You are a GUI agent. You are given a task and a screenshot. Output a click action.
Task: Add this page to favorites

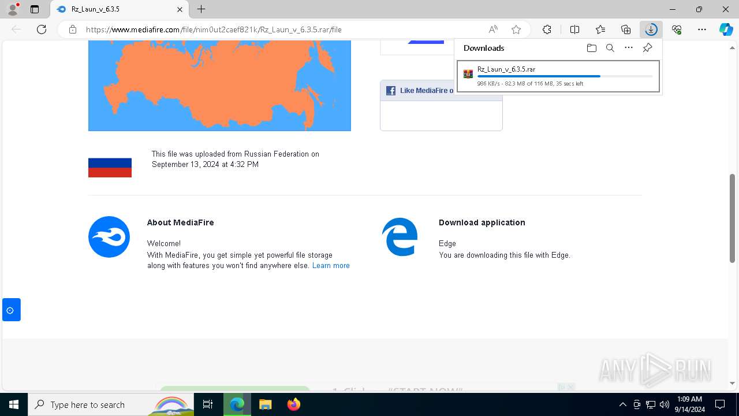tap(516, 29)
